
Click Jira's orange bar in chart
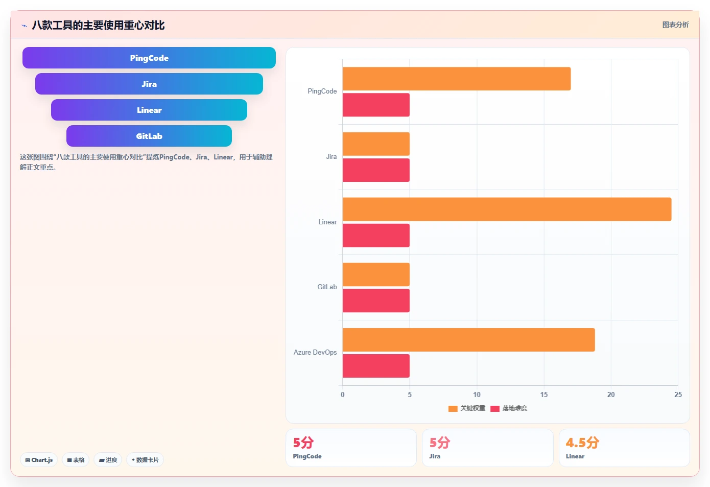pyautogui.click(x=376, y=144)
